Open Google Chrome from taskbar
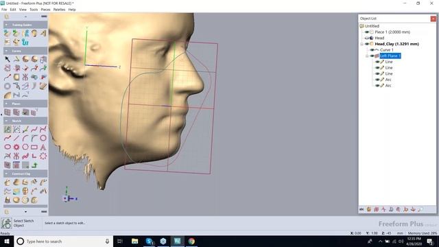Screen dimensions: 439x247 point(191,241)
